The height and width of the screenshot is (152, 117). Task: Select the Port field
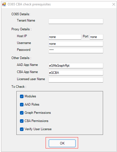pyautogui.click(x=96, y=37)
